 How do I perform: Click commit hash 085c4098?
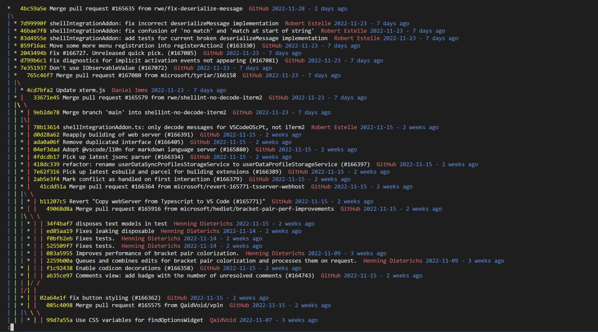pyautogui.click(x=59, y=305)
